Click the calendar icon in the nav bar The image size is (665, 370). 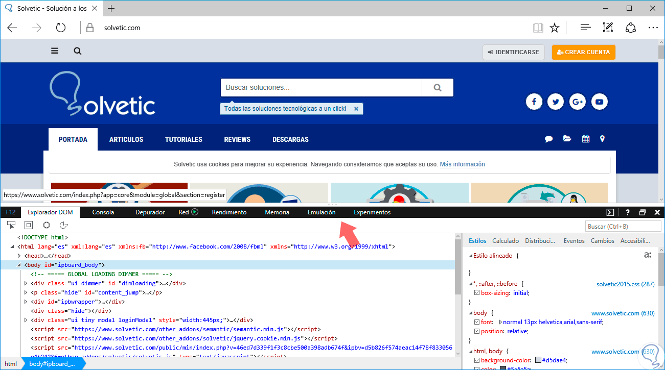[x=586, y=139]
